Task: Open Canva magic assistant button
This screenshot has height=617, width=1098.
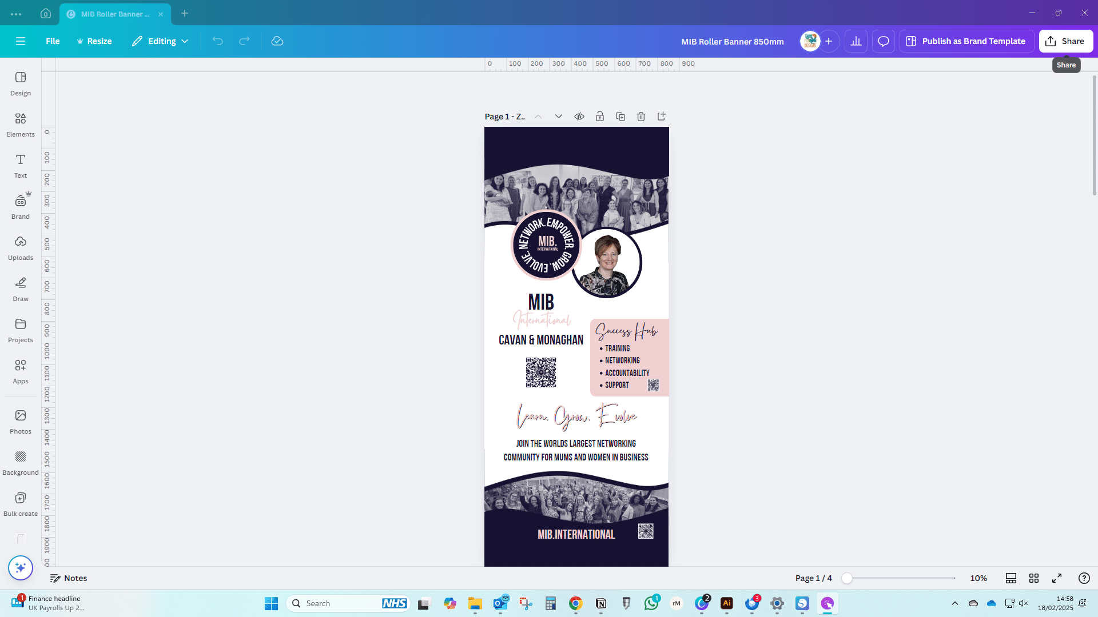Action: point(21,567)
